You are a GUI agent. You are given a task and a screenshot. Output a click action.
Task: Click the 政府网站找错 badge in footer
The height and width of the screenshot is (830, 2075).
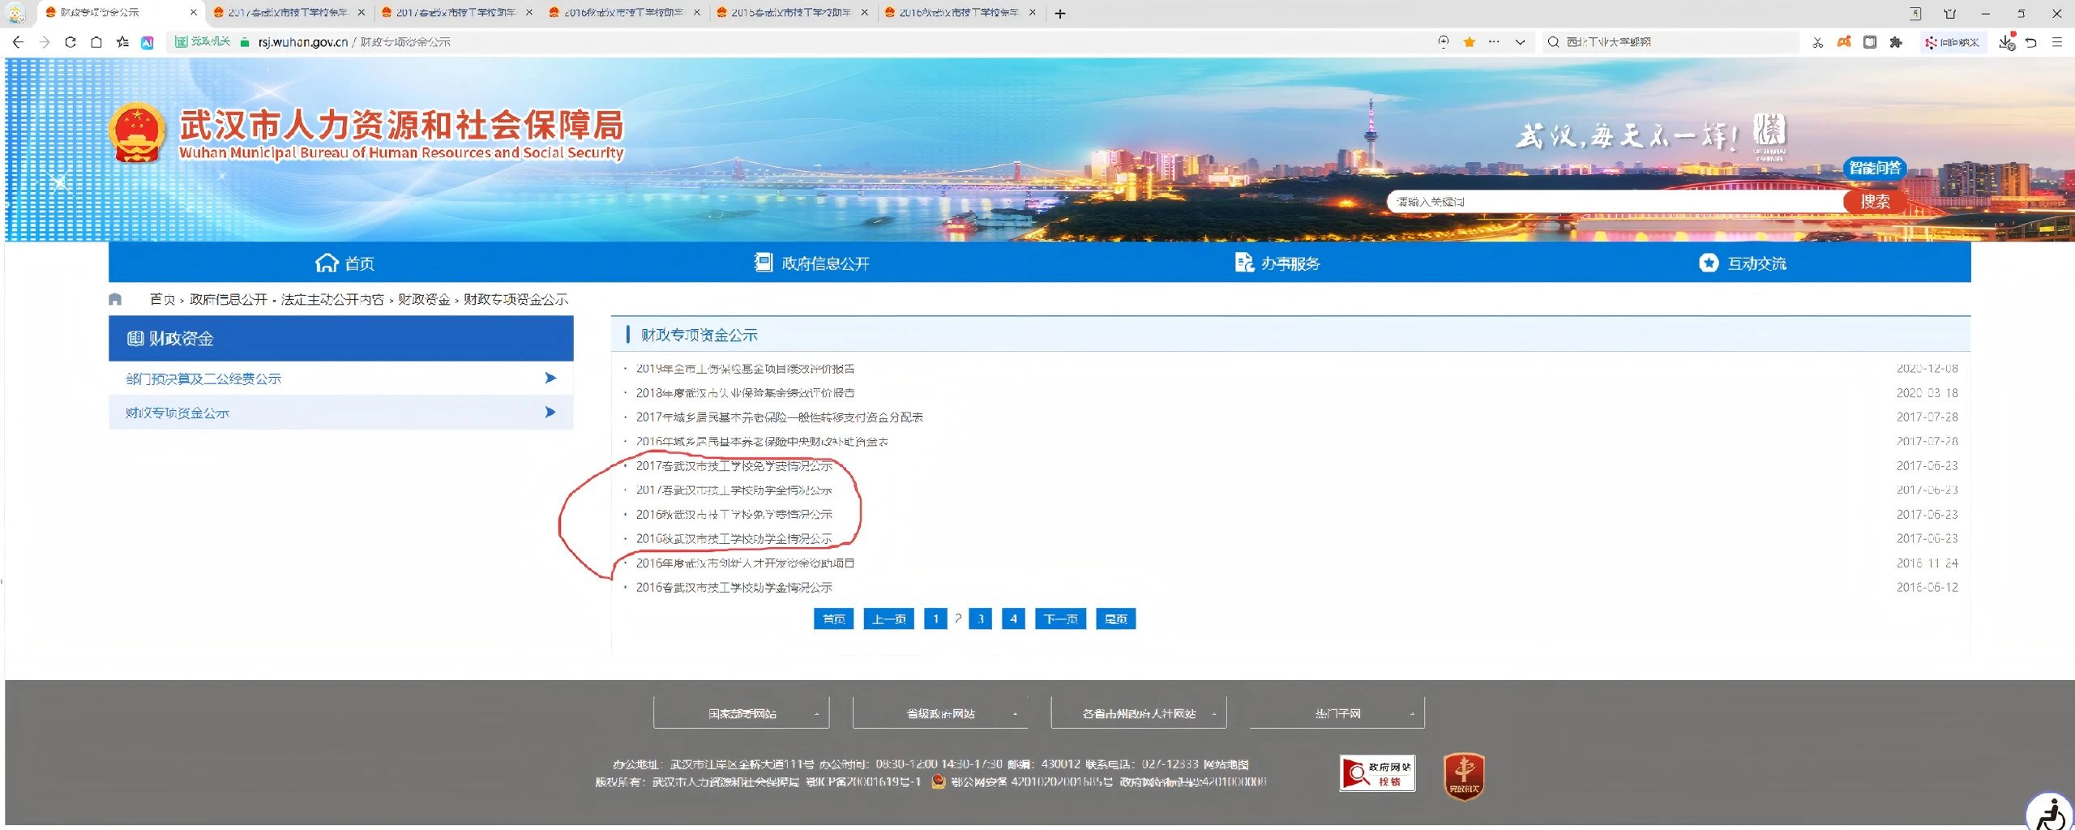[1377, 773]
